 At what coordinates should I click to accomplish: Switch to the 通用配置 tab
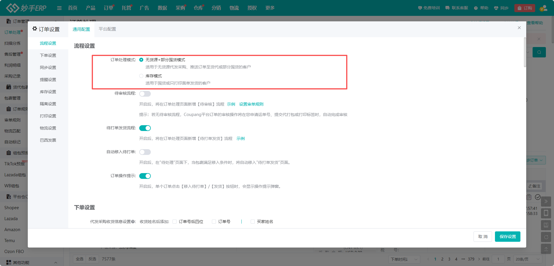pos(81,29)
